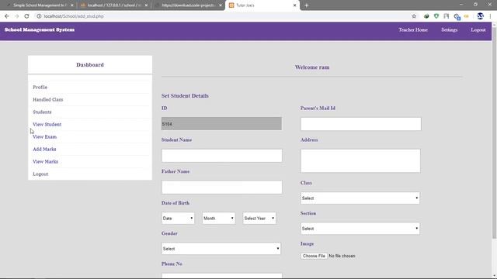The image size is (497, 279).
Task: Open a new browser tab with plus
Action: coord(306,5)
